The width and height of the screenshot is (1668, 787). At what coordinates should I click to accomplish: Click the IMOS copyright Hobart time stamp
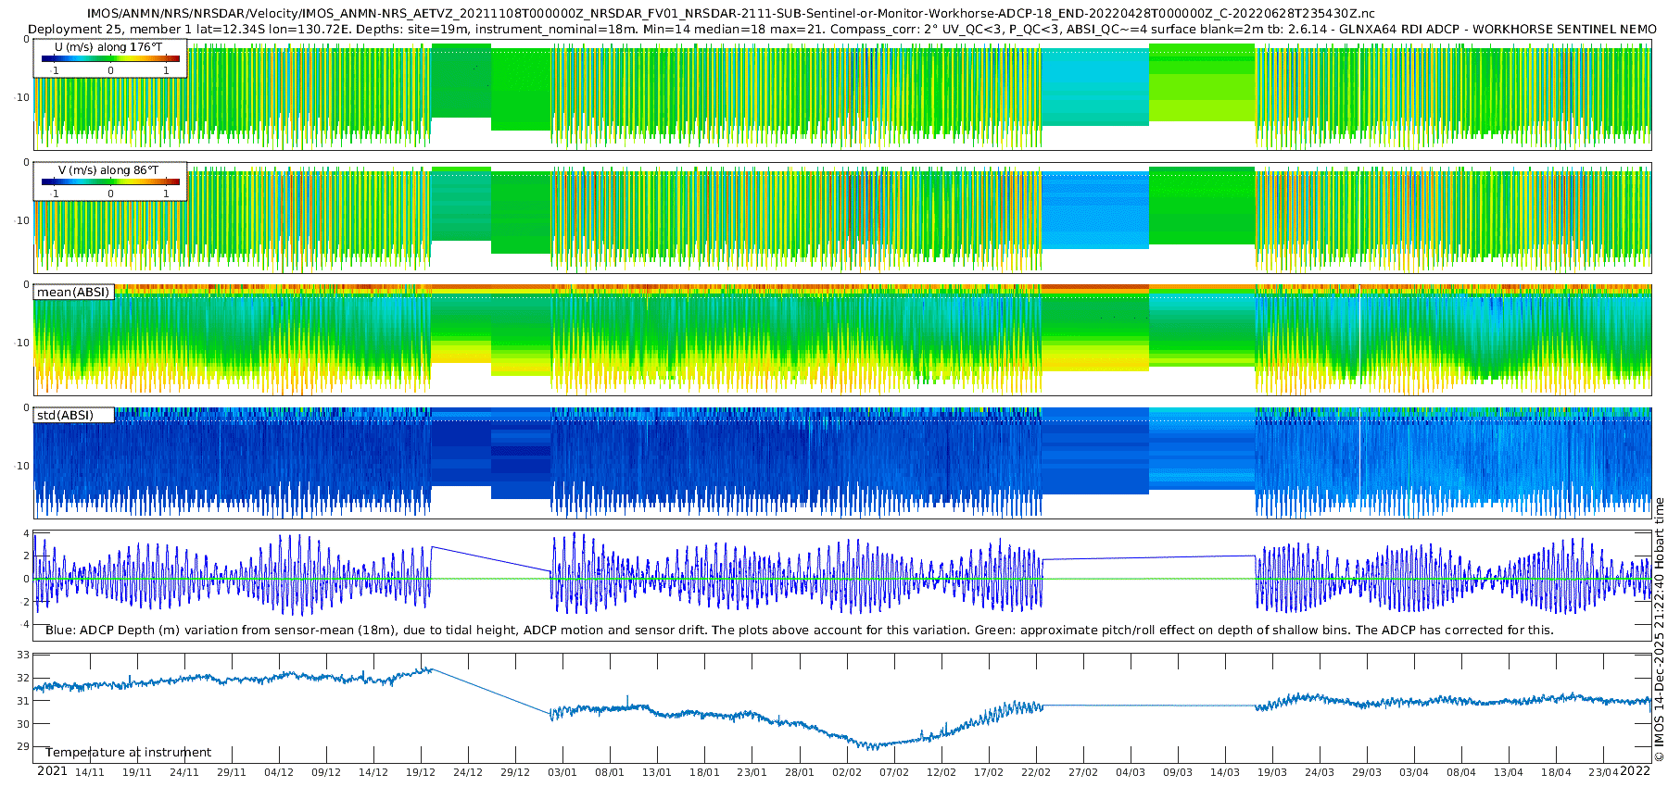click(x=1659, y=630)
